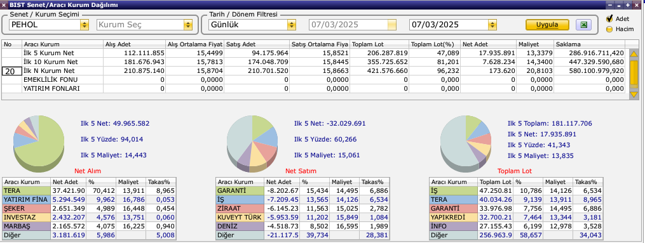Click the Ilk 5 Yüzde: 94,014 label
Screen dimensions: 645x243
coord(112,140)
